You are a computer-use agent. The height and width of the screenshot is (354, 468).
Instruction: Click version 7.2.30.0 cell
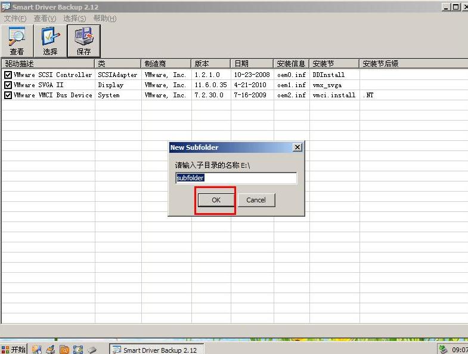click(x=209, y=95)
